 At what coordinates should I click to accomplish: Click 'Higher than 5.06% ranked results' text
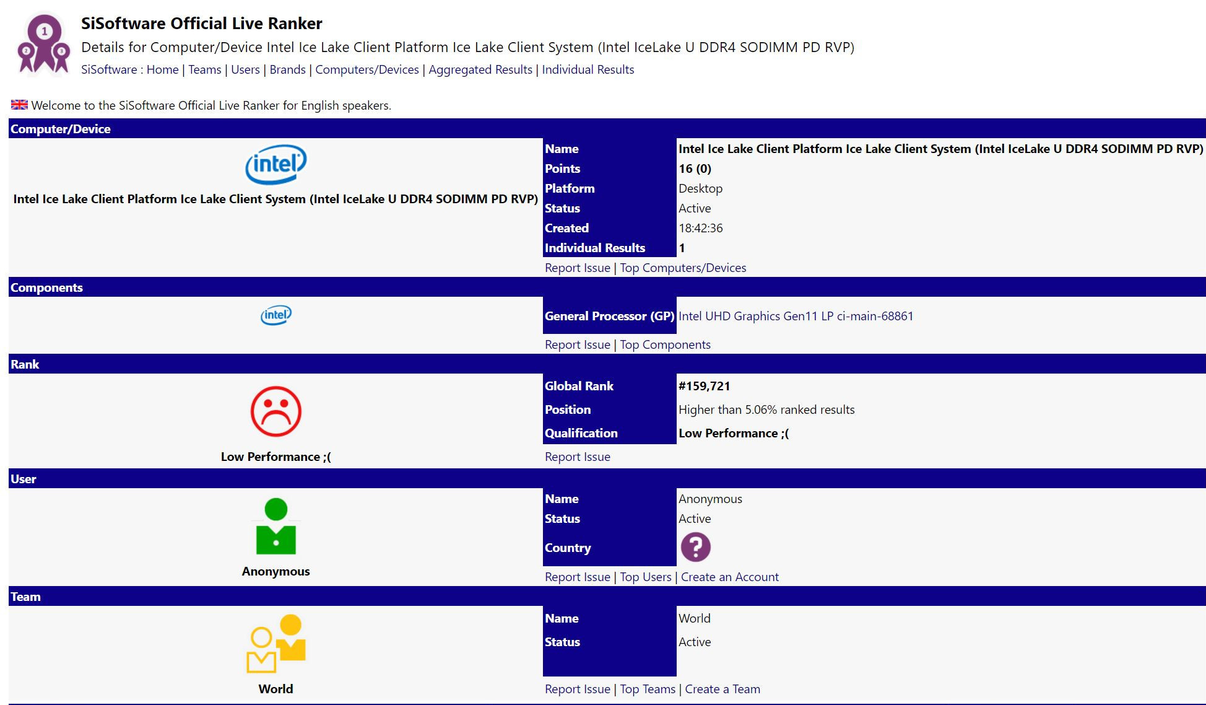tap(766, 409)
